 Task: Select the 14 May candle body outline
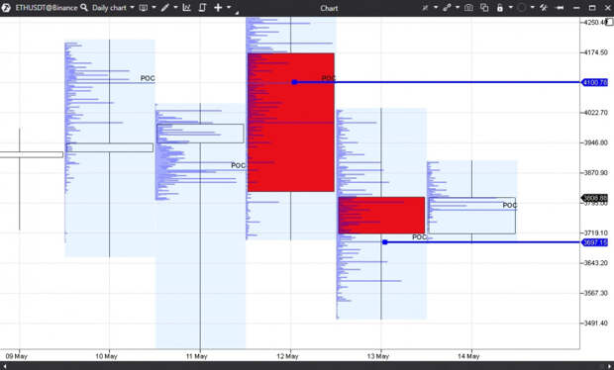tap(471, 216)
